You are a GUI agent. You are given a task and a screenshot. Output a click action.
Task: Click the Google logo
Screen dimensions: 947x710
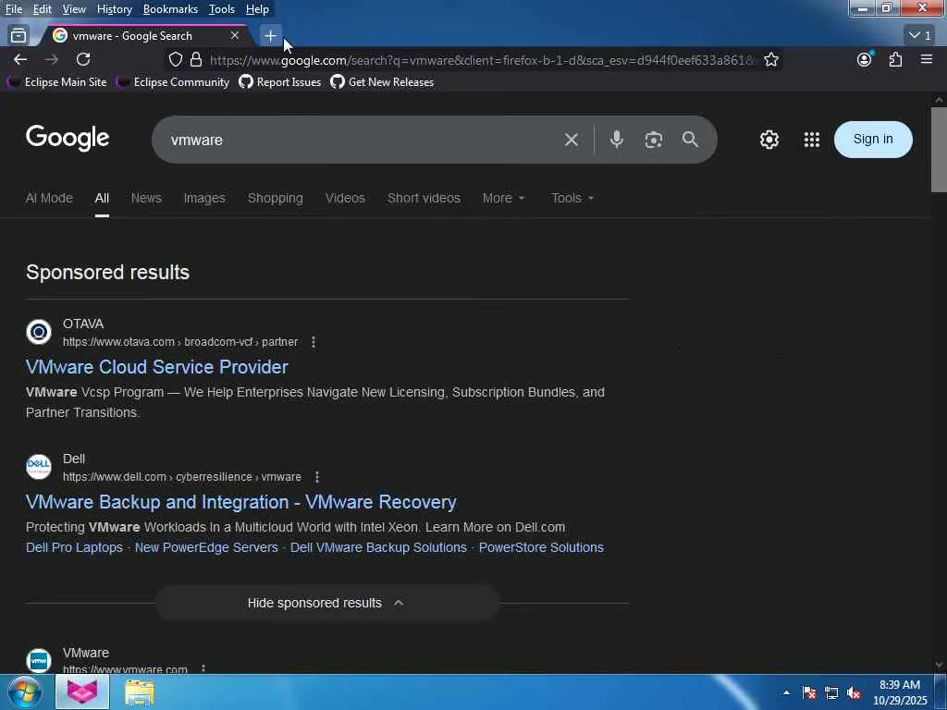(68, 139)
